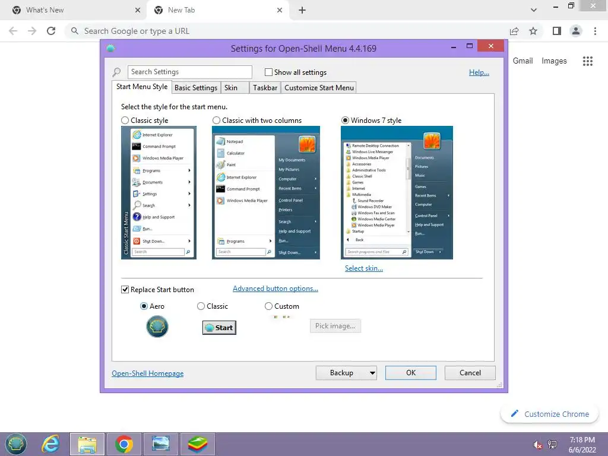Open the Taskbar tab

coord(265,88)
